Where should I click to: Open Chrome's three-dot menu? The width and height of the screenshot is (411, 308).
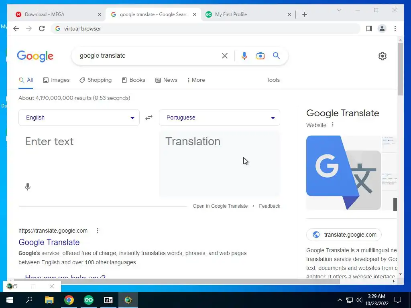(395, 28)
